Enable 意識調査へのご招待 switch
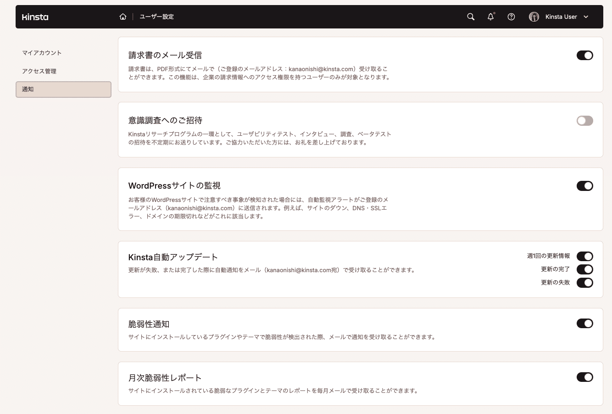Viewport: 612px width, 414px height. 585,121
